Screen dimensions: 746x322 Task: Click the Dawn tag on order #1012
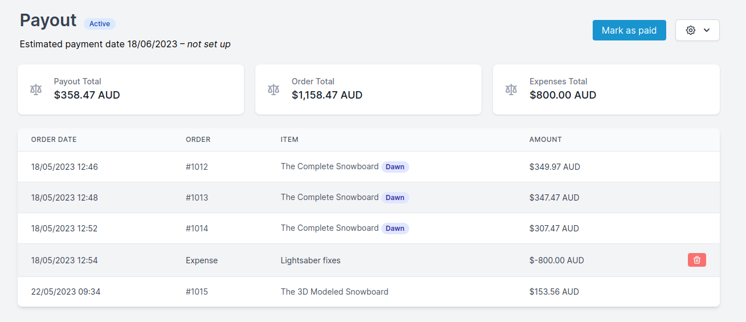click(x=395, y=167)
